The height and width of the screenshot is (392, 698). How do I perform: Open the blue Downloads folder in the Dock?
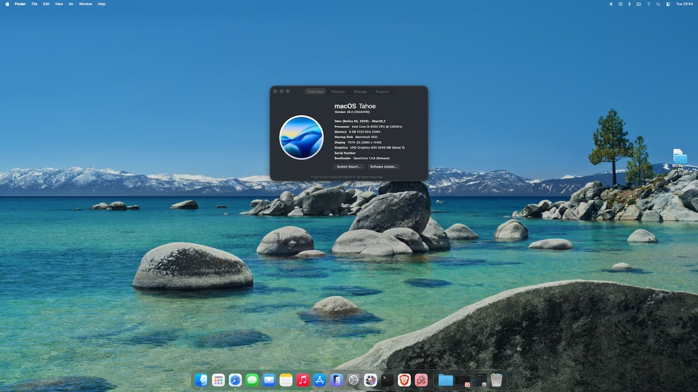(446, 380)
